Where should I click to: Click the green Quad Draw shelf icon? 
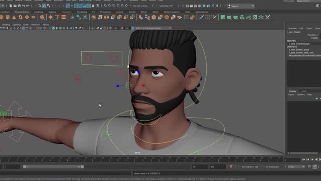pos(223,17)
